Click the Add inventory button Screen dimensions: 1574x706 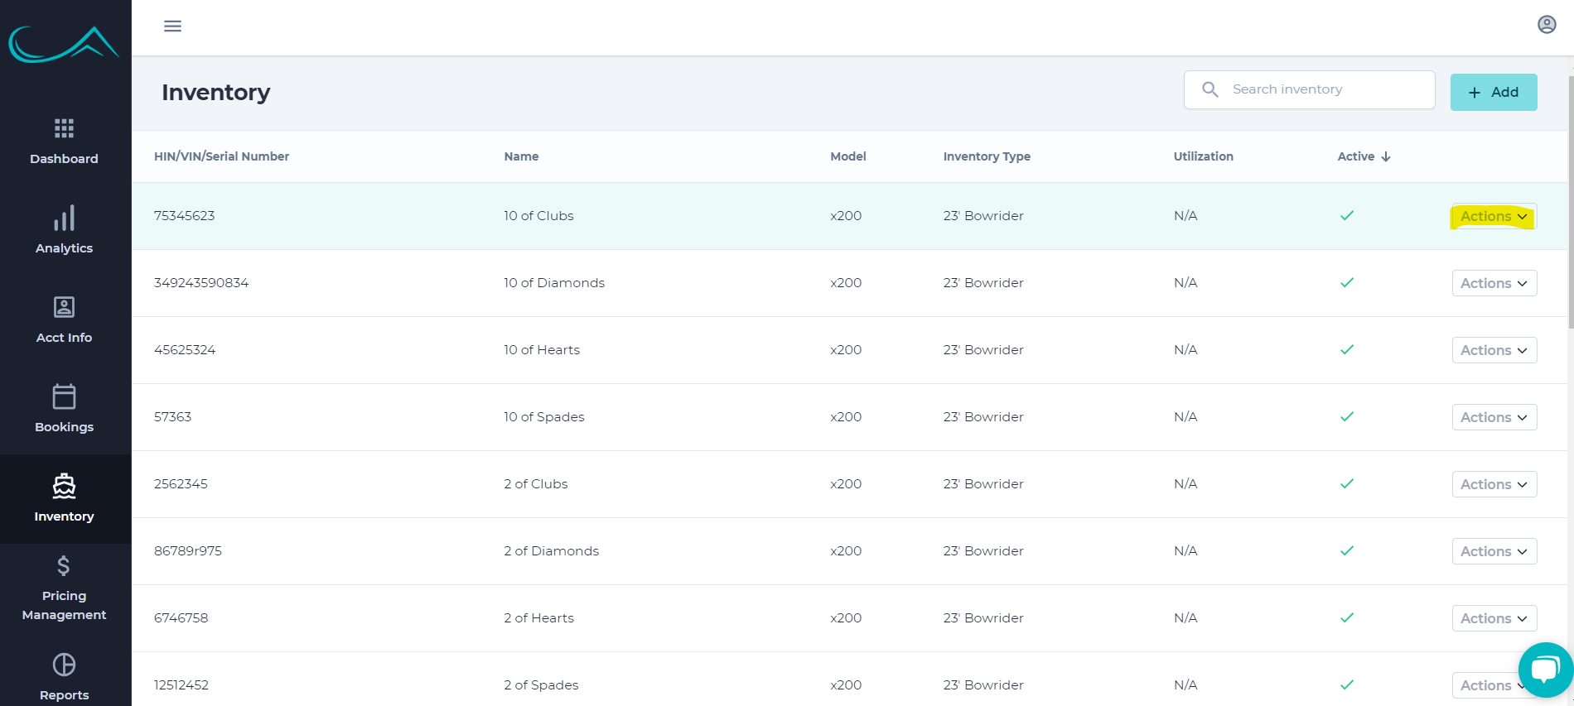[x=1493, y=92]
